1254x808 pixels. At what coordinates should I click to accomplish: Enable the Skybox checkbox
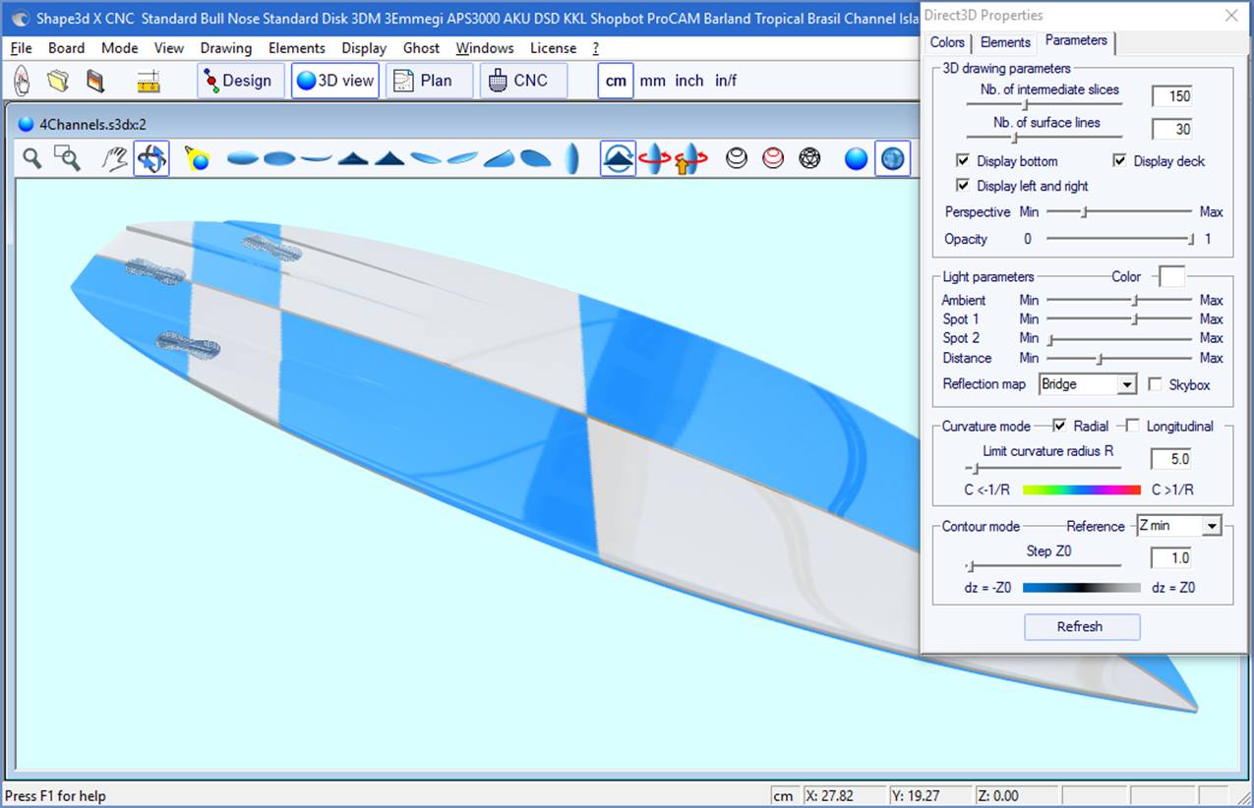tap(1155, 384)
